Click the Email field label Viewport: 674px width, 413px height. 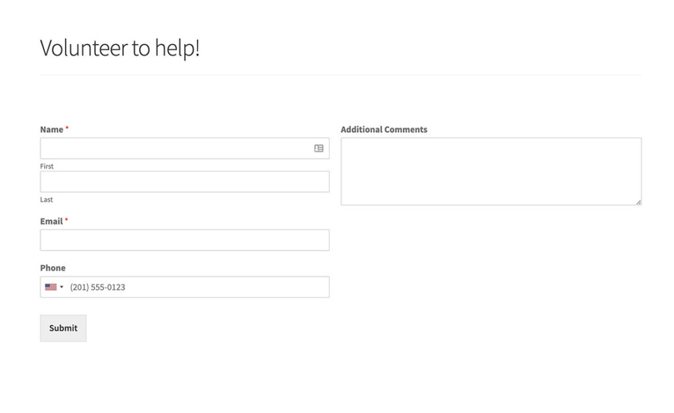[x=51, y=222]
